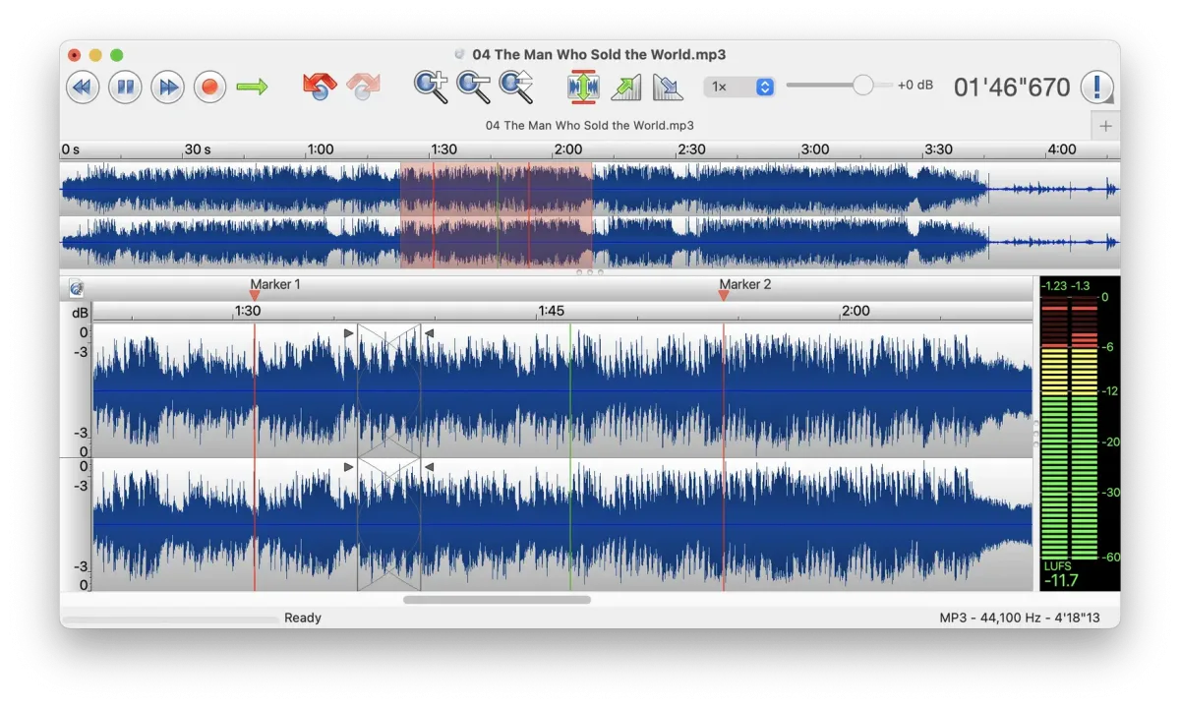Zoom out with the minus magnifier
Viewport: 1180px width, 707px height.
pyautogui.click(x=474, y=87)
